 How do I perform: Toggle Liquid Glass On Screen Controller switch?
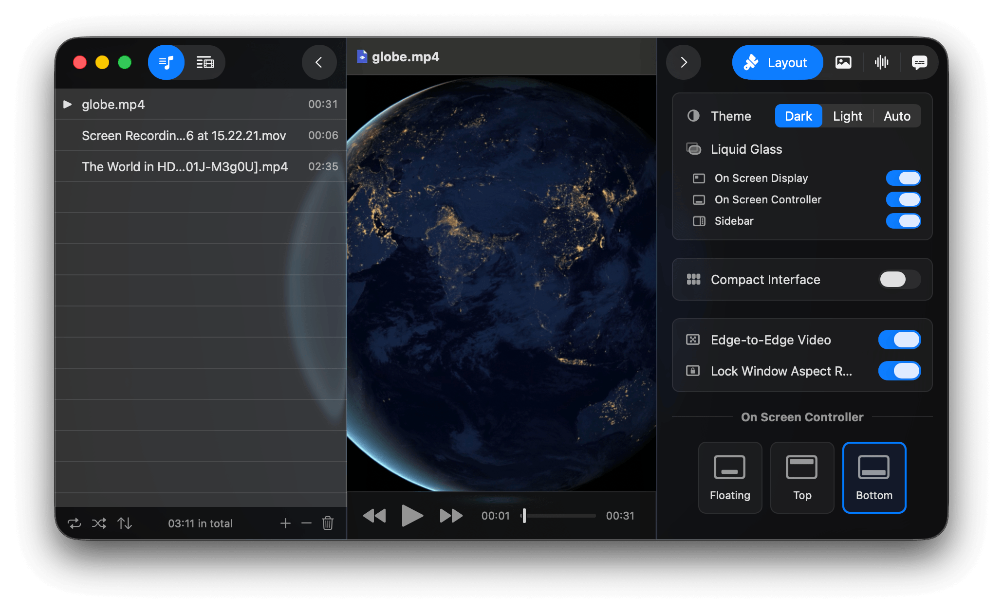click(903, 199)
